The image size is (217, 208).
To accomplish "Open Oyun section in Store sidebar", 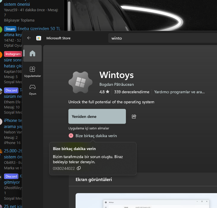I will point(32,90).
